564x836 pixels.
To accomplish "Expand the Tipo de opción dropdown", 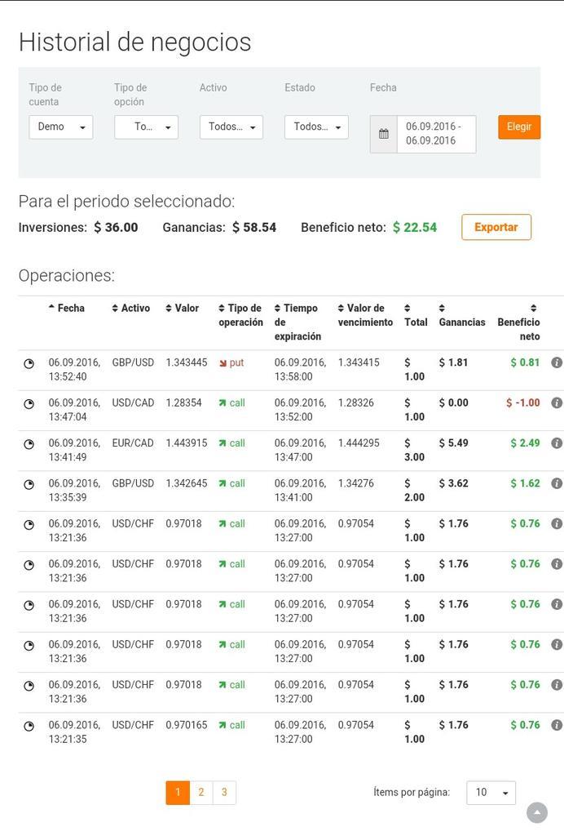I will pos(146,127).
